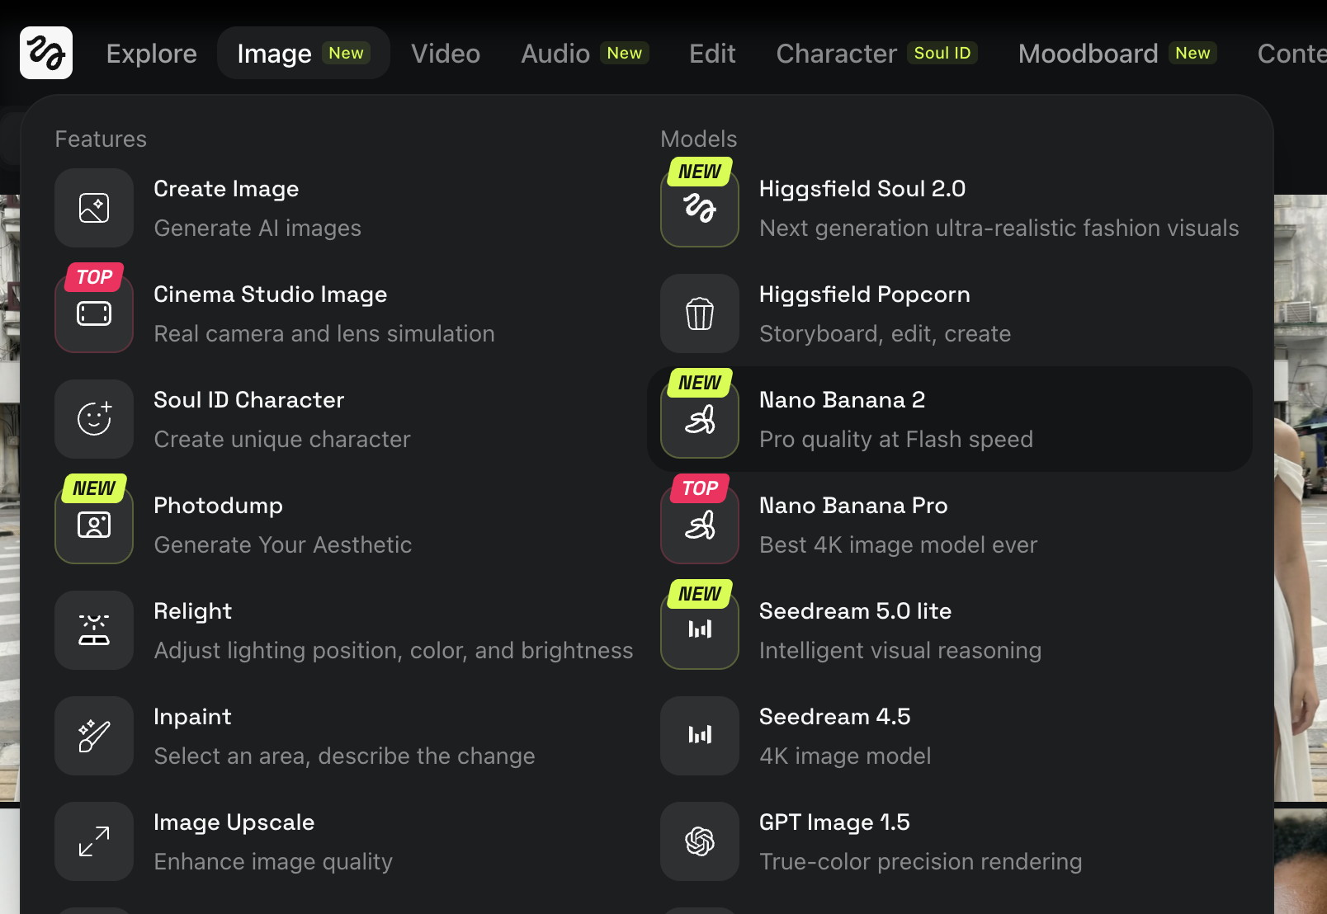Select Nano Banana 2 model title
The image size is (1327, 914).
point(842,400)
